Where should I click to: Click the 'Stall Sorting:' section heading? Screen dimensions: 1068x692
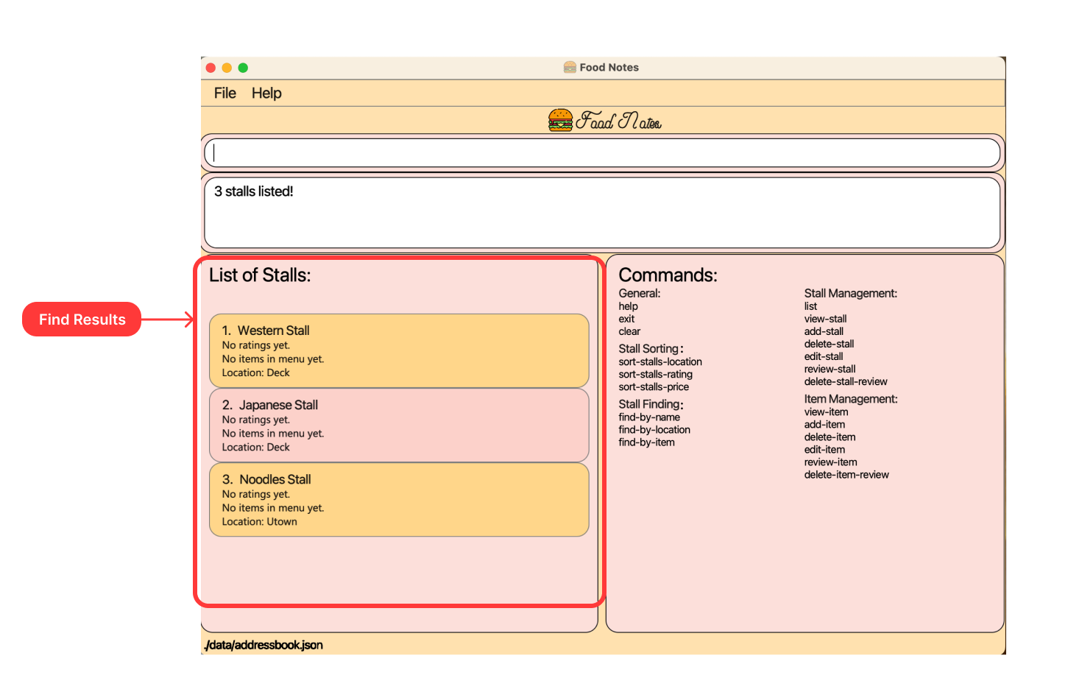pos(651,348)
